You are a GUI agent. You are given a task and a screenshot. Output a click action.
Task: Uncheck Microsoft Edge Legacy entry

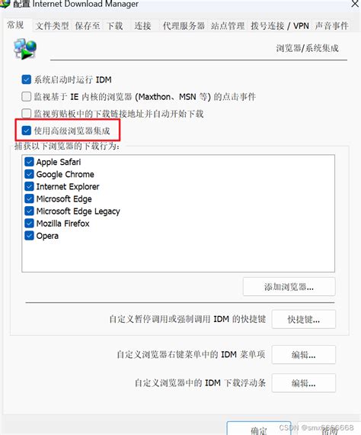(29, 211)
